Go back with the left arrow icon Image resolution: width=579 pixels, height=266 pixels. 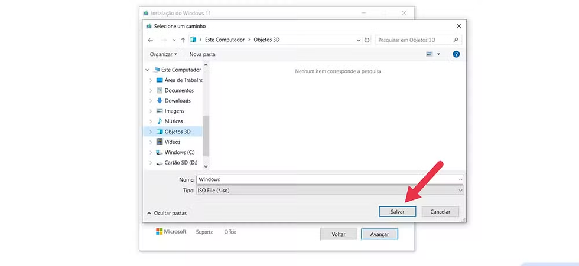(150, 40)
